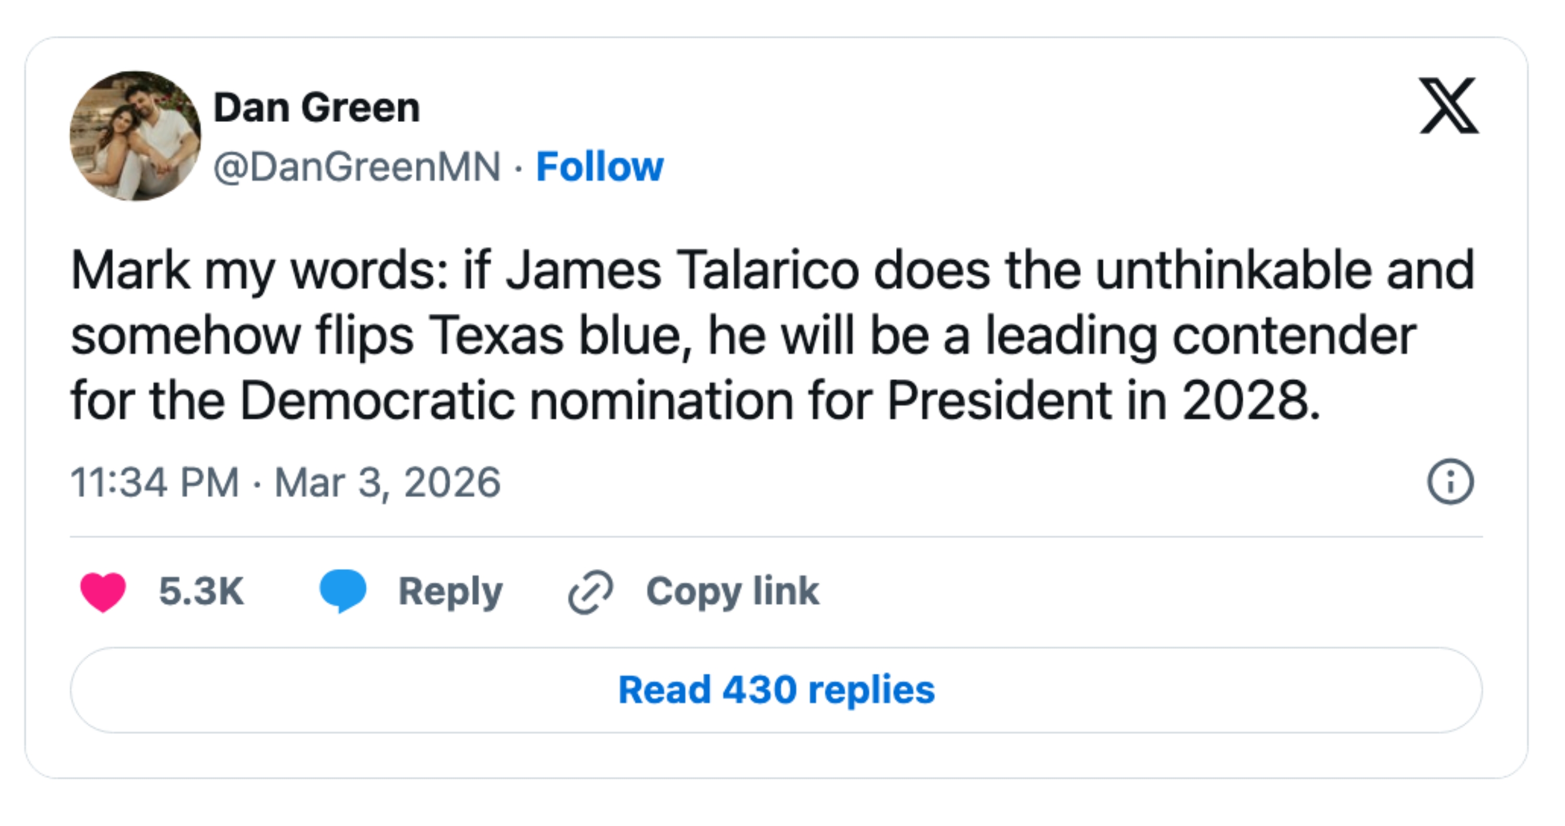Click the blue reply bubble icon

click(x=343, y=590)
